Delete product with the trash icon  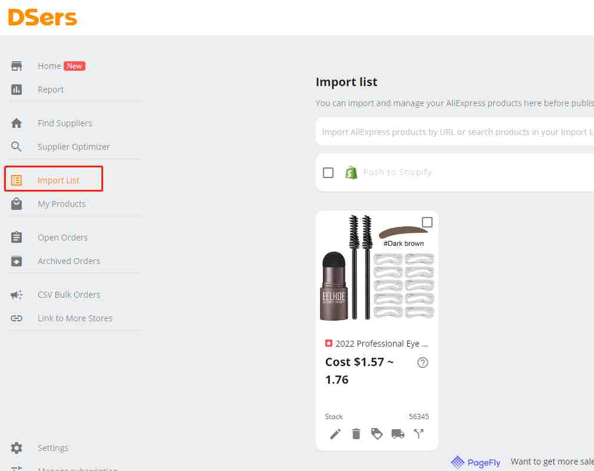click(356, 434)
